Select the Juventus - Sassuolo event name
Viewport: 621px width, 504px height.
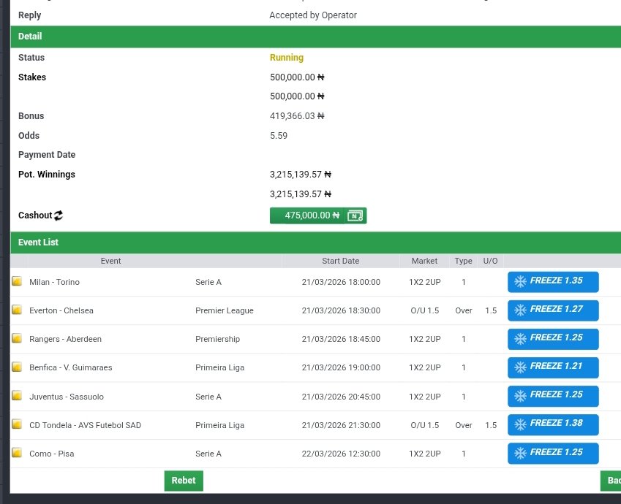click(67, 397)
